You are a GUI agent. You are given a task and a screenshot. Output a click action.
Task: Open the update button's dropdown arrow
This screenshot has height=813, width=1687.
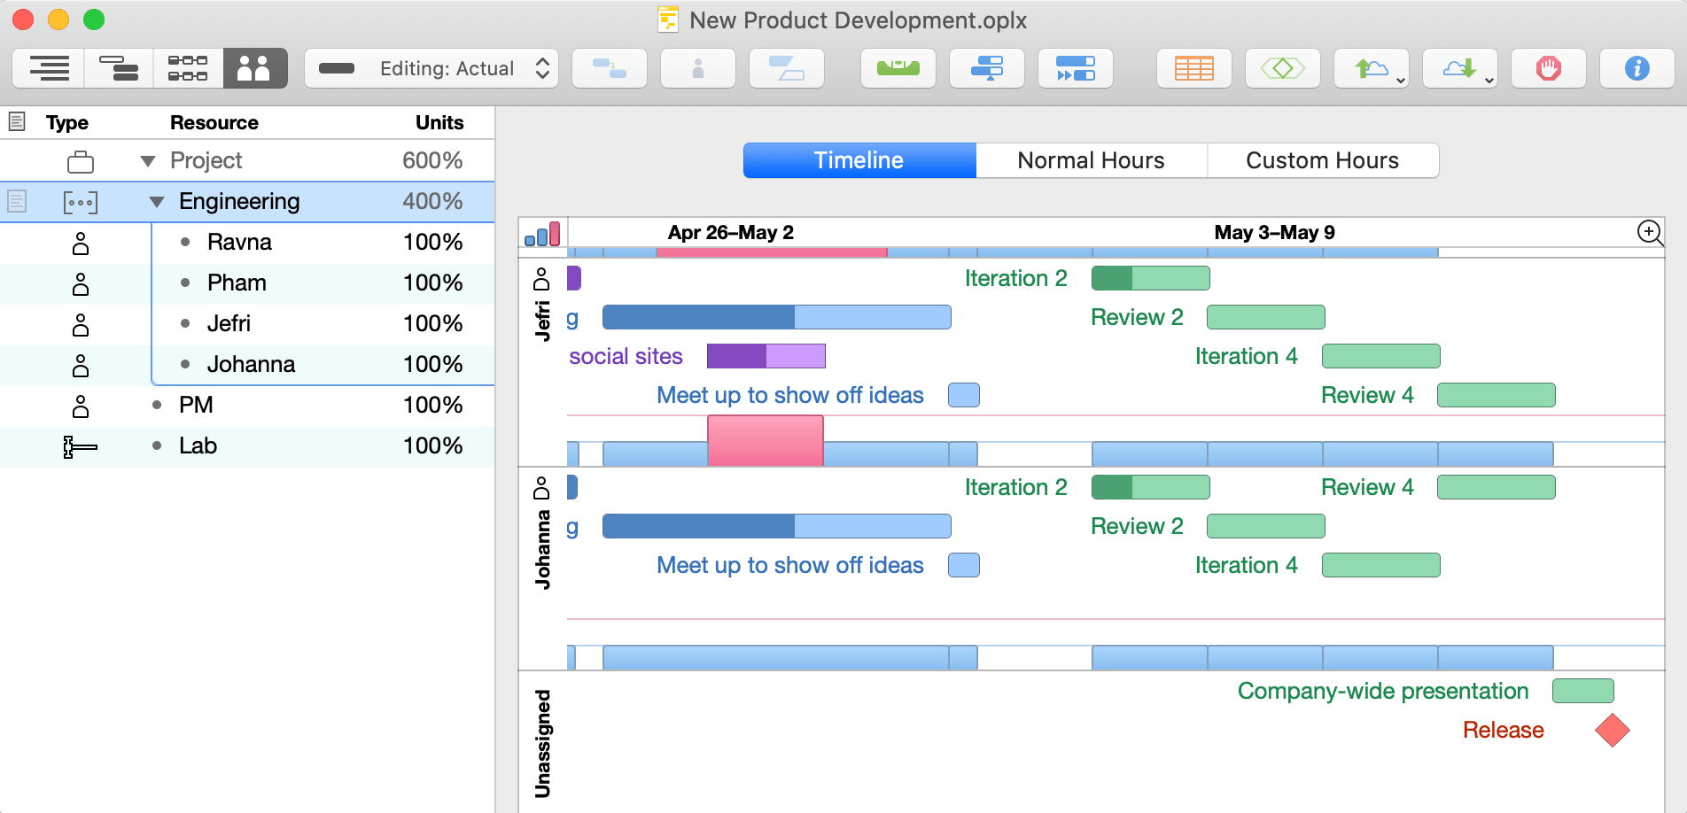pyautogui.click(x=1489, y=80)
